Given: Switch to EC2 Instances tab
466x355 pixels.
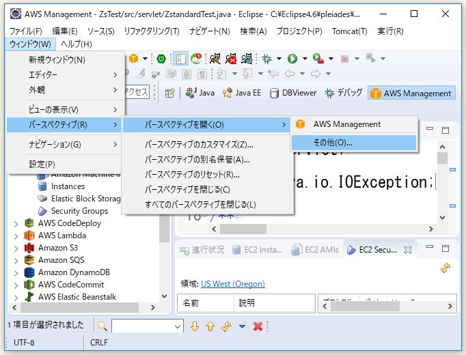Looking at the screenshot, I should 258,250.
